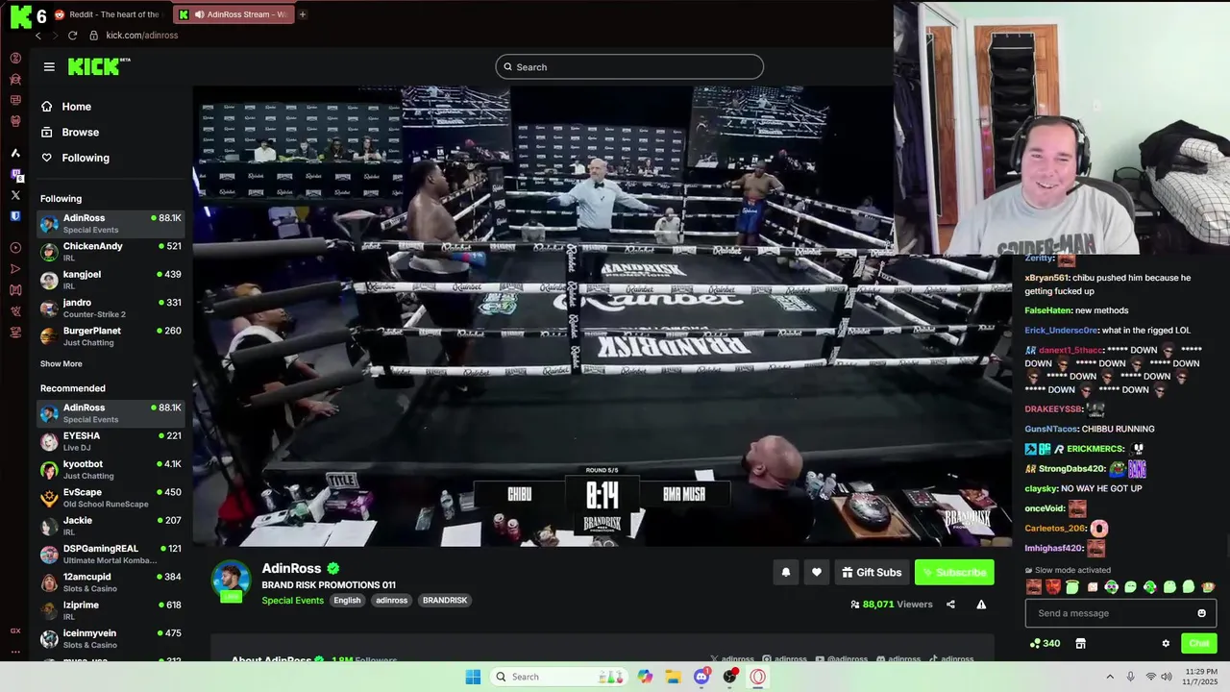The image size is (1230, 692).
Task: Open Opera GX Corner sidebar icon
Action: (x=15, y=631)
